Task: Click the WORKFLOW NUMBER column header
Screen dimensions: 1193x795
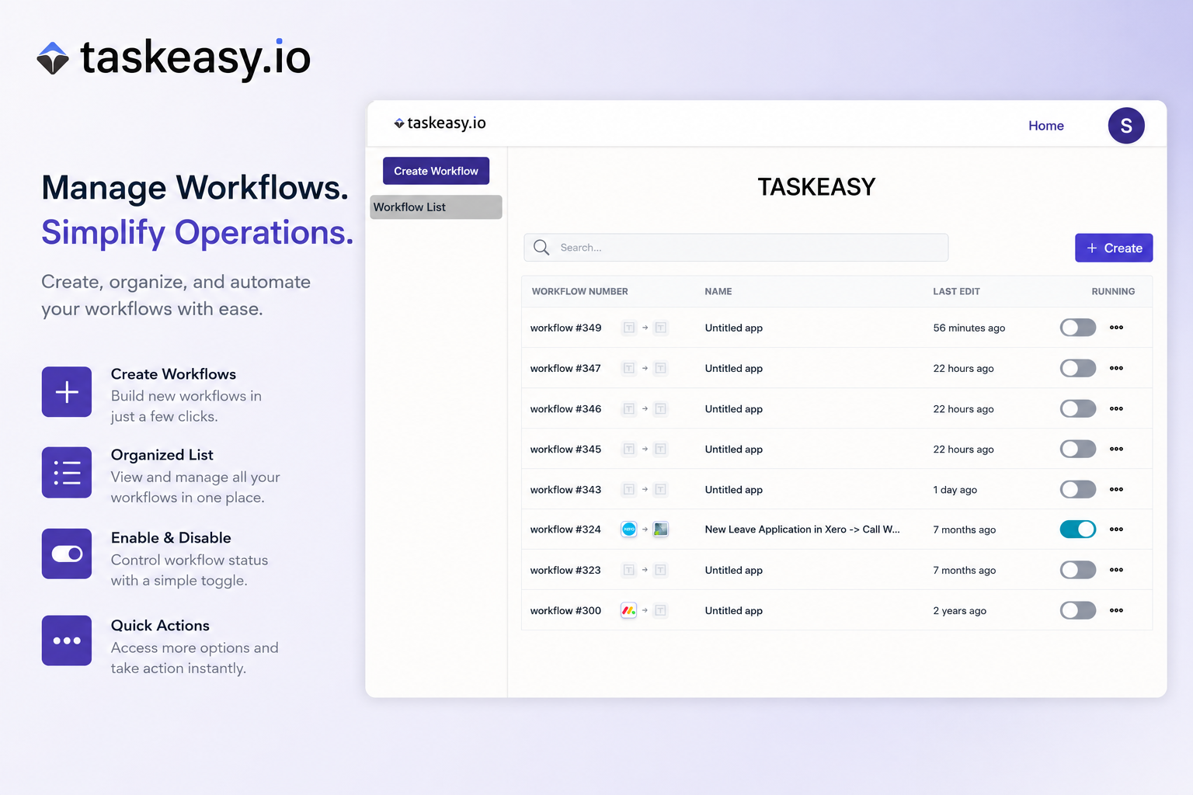Action: pyautogui.click(x=579, y=292)
